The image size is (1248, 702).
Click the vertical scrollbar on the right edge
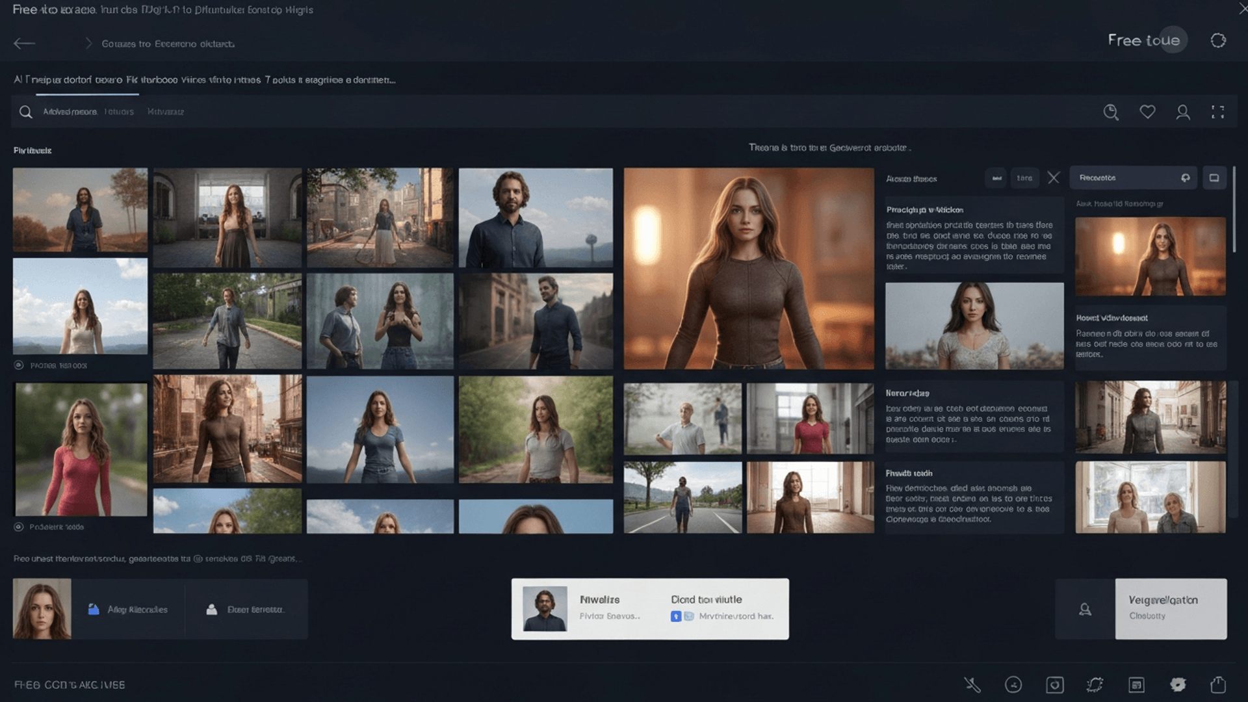(x=1233, y=209)
